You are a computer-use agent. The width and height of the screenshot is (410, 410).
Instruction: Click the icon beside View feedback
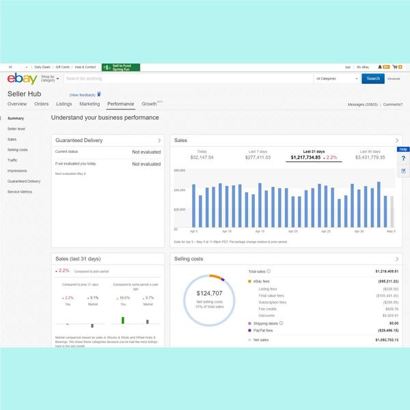point(99,94)
